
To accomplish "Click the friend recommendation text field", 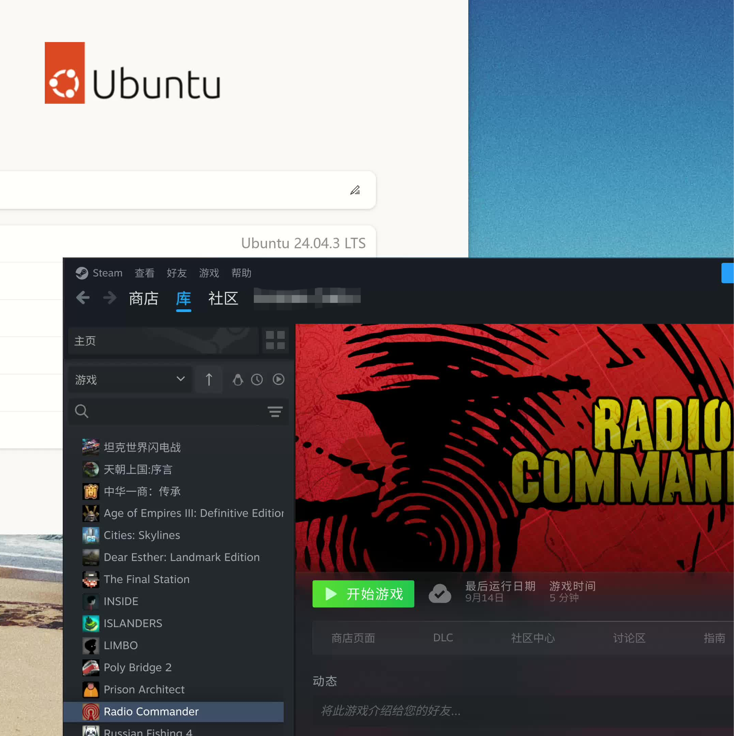I will point(523,711).
